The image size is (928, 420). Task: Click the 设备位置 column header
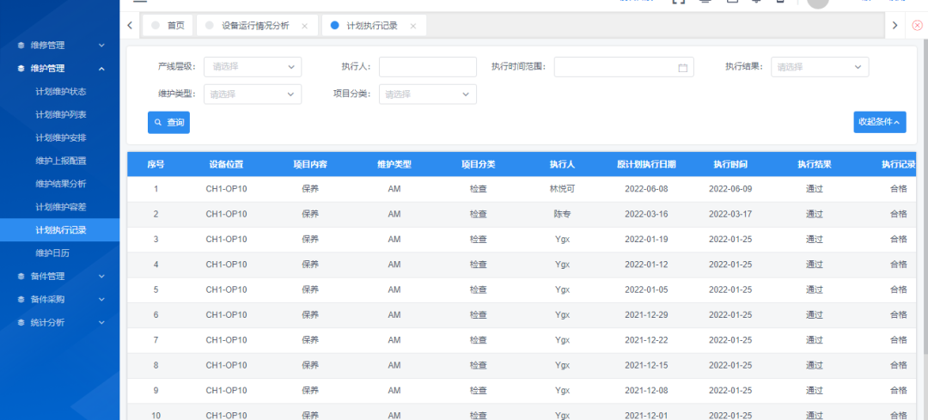click(x=226, y=164)
